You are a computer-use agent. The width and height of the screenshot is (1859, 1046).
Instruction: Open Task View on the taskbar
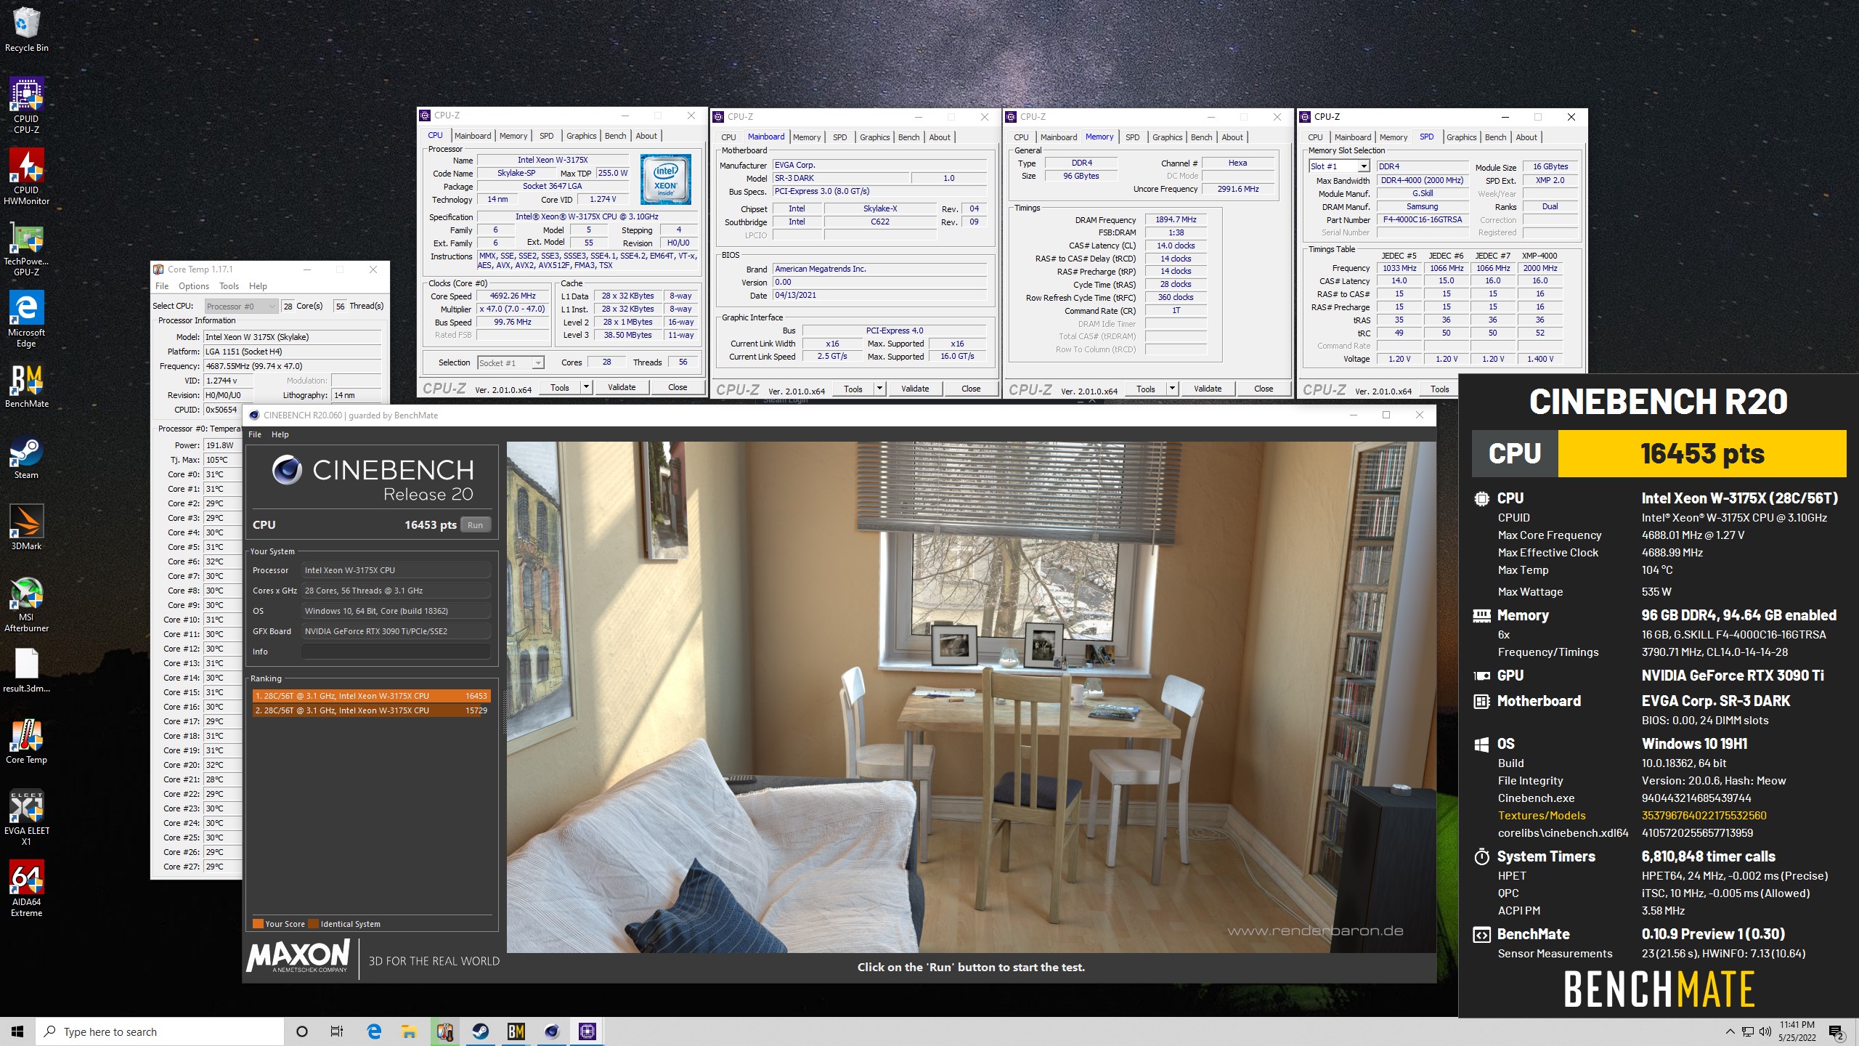click(x=337, y=1031)
